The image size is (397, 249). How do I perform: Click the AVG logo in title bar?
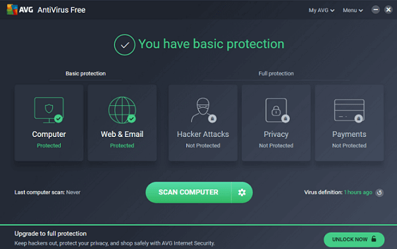(12, 10)
